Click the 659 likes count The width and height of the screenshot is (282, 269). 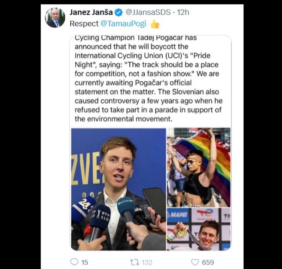[x=208, y=263]
